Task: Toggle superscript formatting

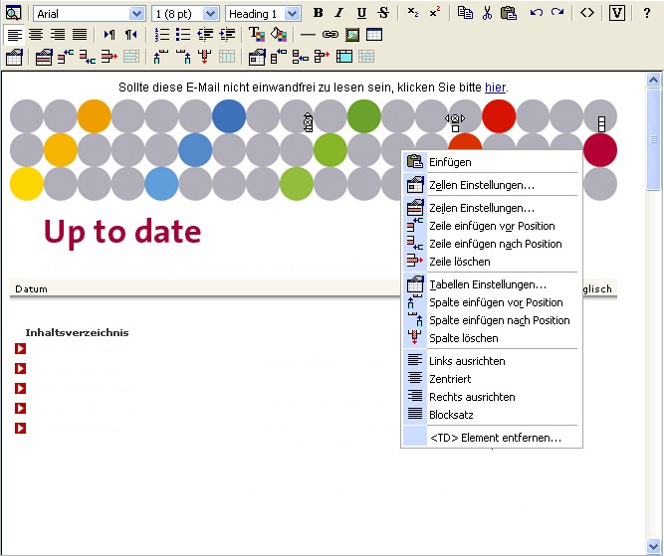Action: coord(435,12)
